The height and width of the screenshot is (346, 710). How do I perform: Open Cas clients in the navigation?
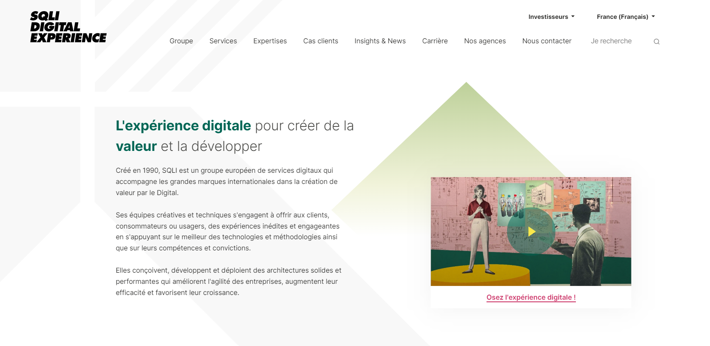coord(321,41)
